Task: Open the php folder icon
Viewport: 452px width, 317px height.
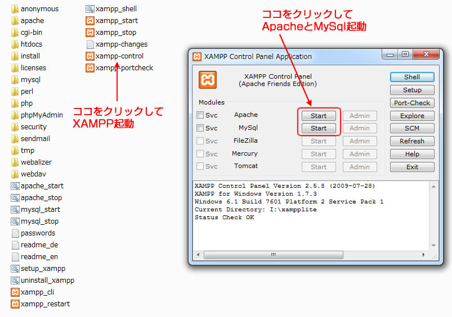Action: tap(15, 103)
